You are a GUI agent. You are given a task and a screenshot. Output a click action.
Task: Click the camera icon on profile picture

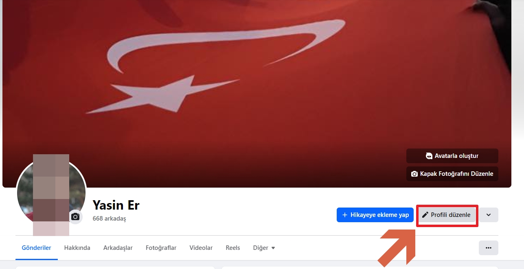pyautogui.click(x=75, y=217)
